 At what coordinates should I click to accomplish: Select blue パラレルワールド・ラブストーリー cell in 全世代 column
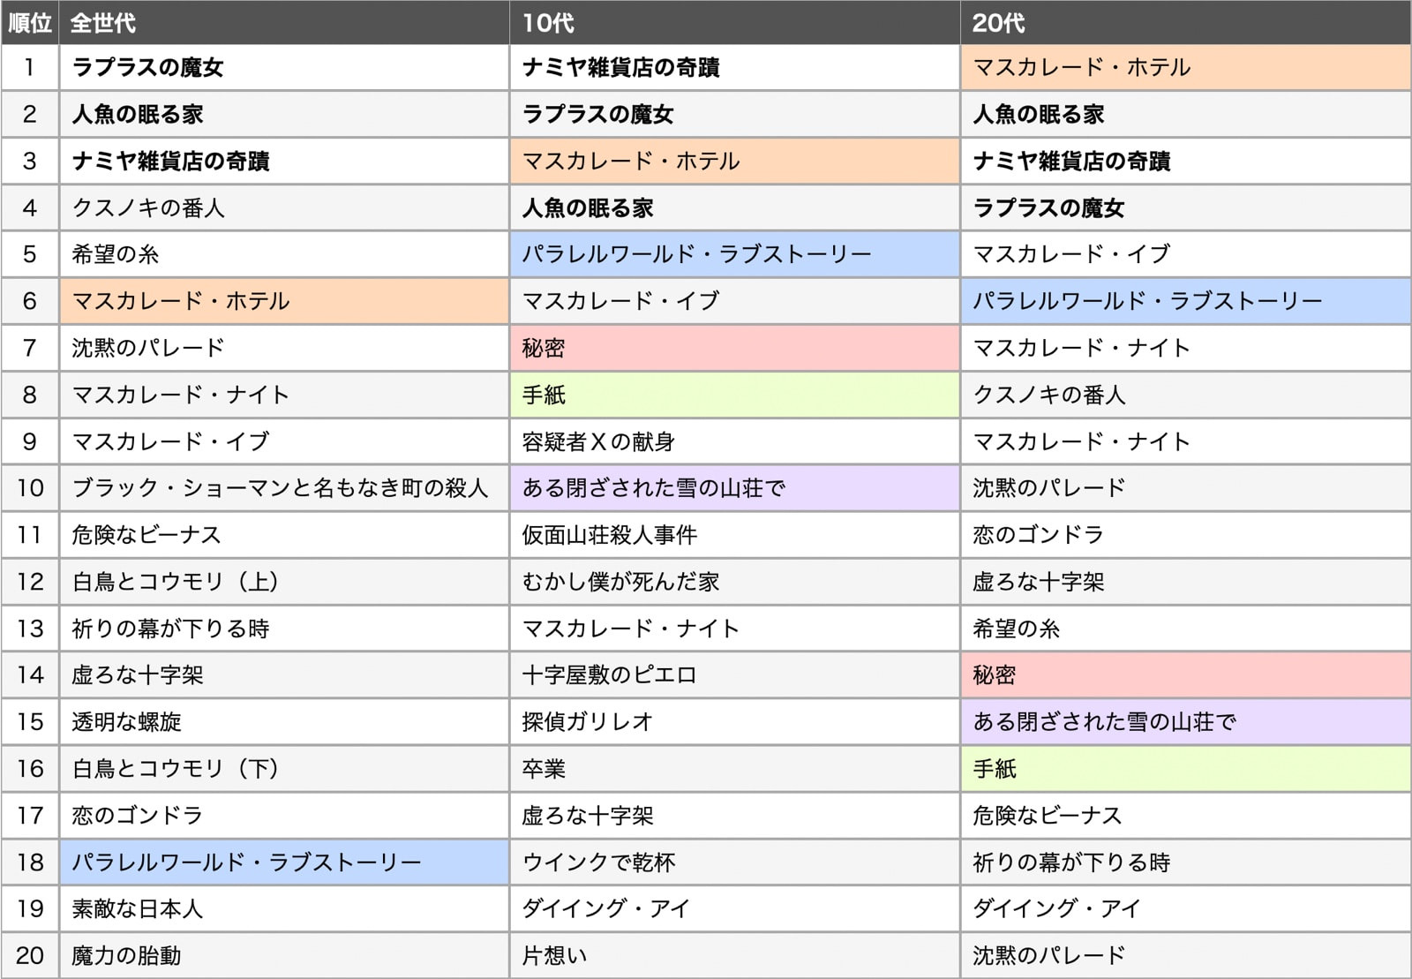point(246,862)
